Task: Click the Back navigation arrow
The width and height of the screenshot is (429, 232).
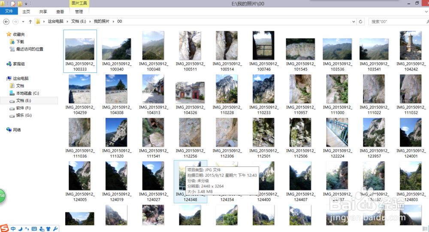Action: click(6, 21)
